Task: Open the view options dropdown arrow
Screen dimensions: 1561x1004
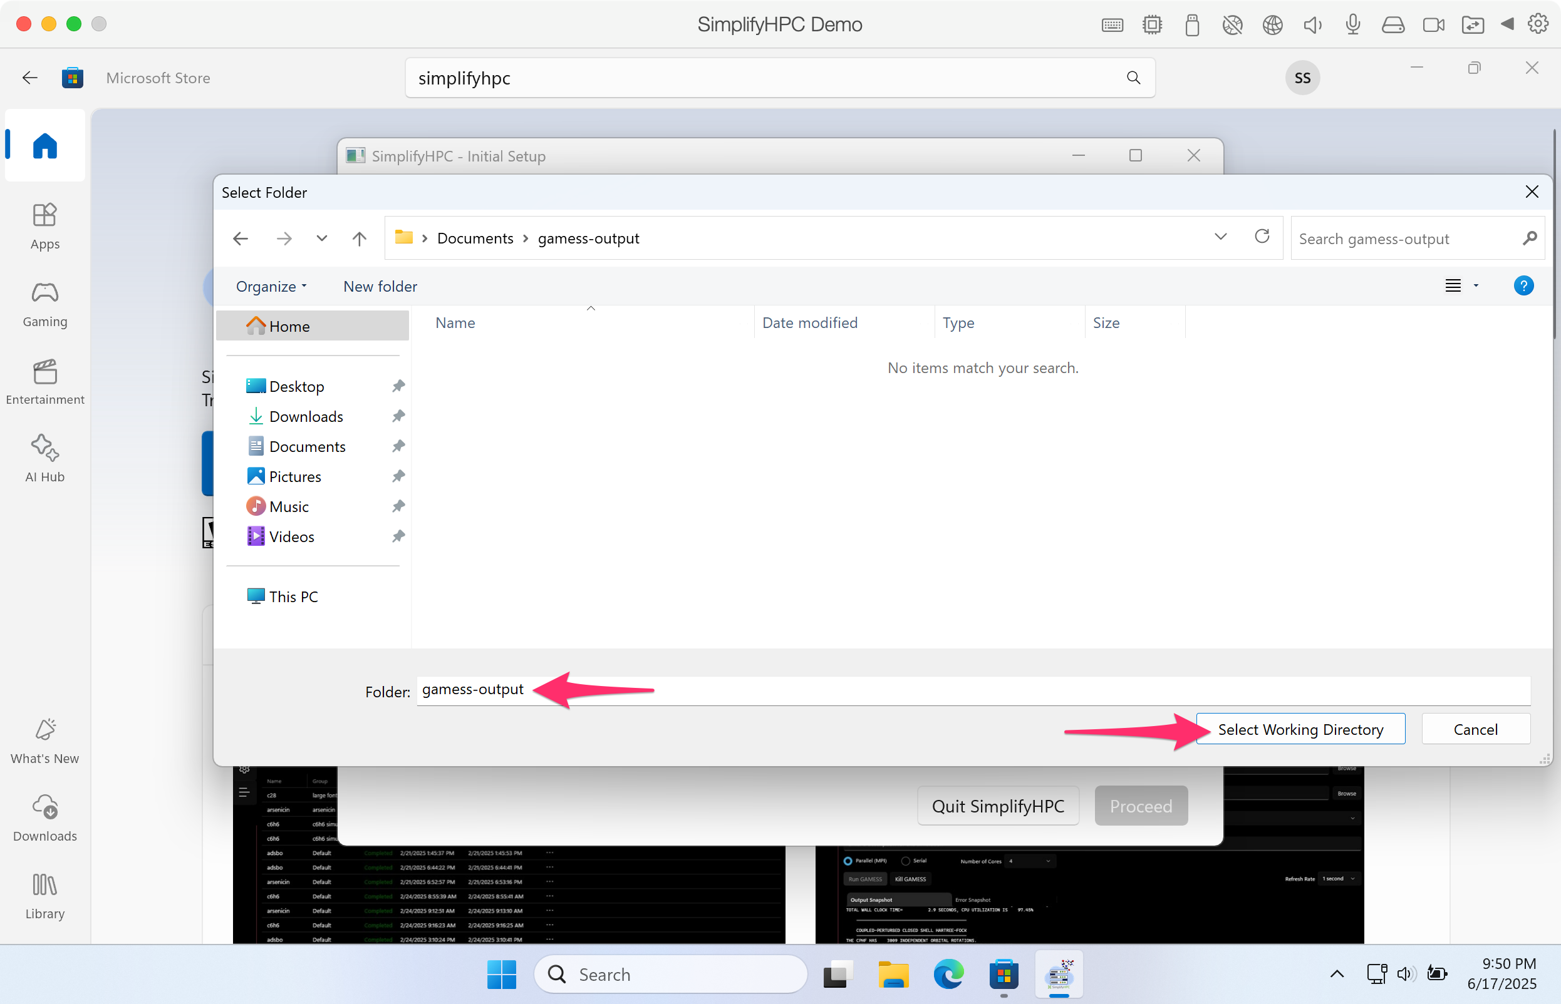Action: click(x=1476, y=285)
